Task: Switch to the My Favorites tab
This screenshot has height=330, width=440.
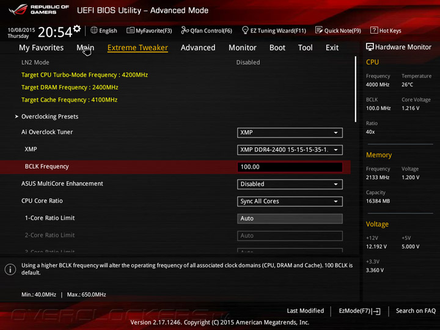Action: [x=42, y=48]
